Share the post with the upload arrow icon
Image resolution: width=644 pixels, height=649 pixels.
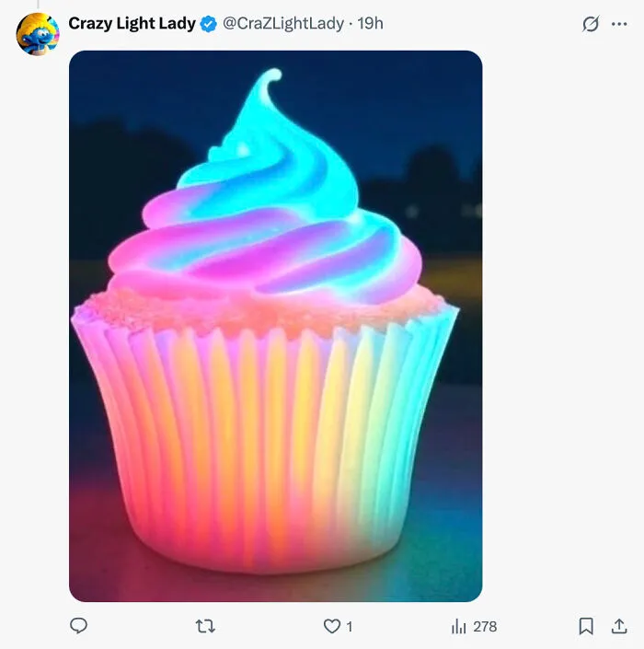[x=619, y=626]
